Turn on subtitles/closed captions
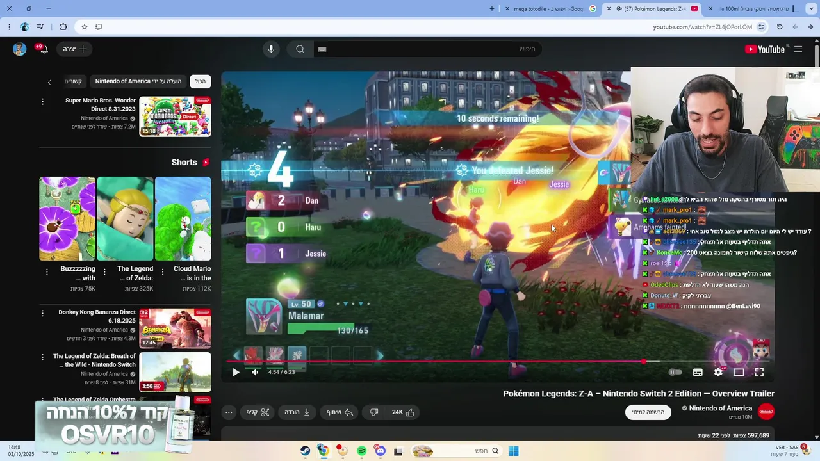 (x=698, y=372)
